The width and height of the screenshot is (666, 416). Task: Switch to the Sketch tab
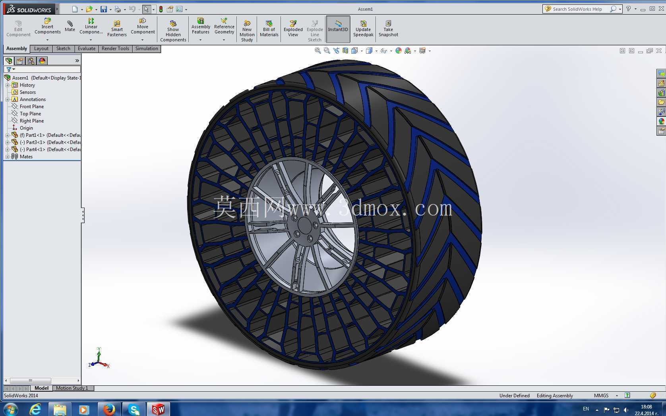(x=63, y=49)
